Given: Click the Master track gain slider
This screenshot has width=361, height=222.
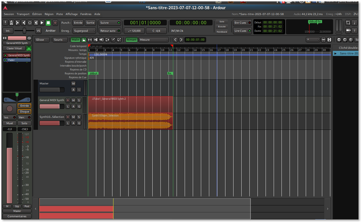Looking at the screenshot, I should 52,90.
